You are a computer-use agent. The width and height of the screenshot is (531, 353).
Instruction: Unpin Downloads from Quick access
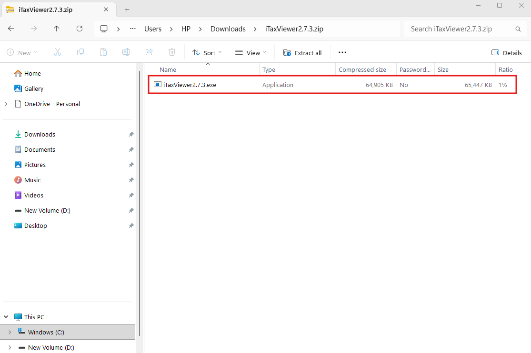131,135
